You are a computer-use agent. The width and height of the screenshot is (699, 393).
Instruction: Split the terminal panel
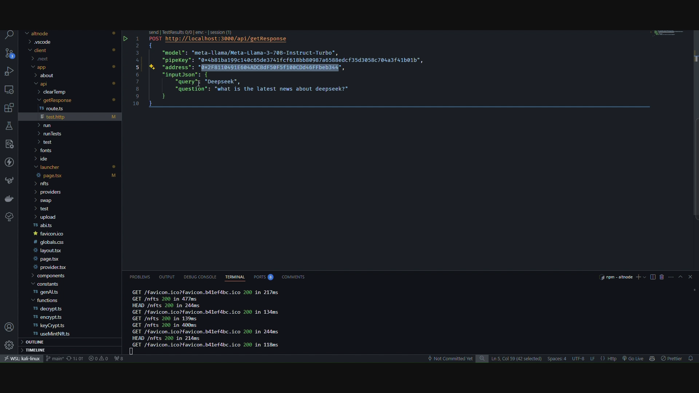tap(653, 277)
